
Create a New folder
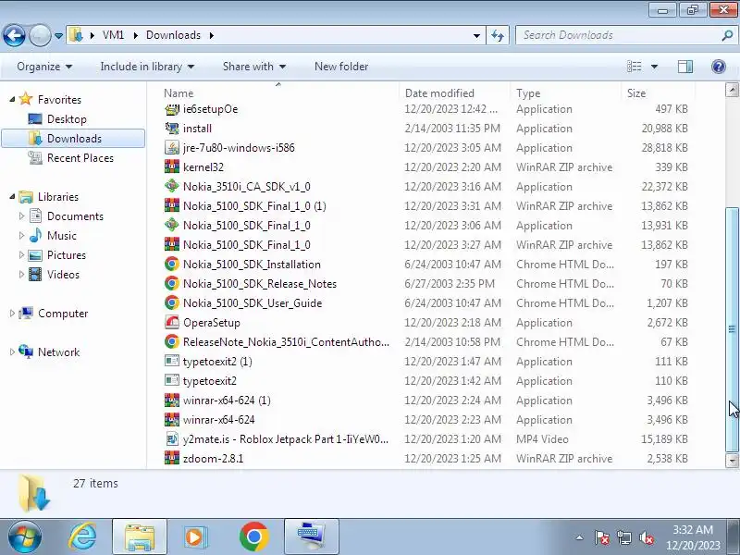coord(341,67)
